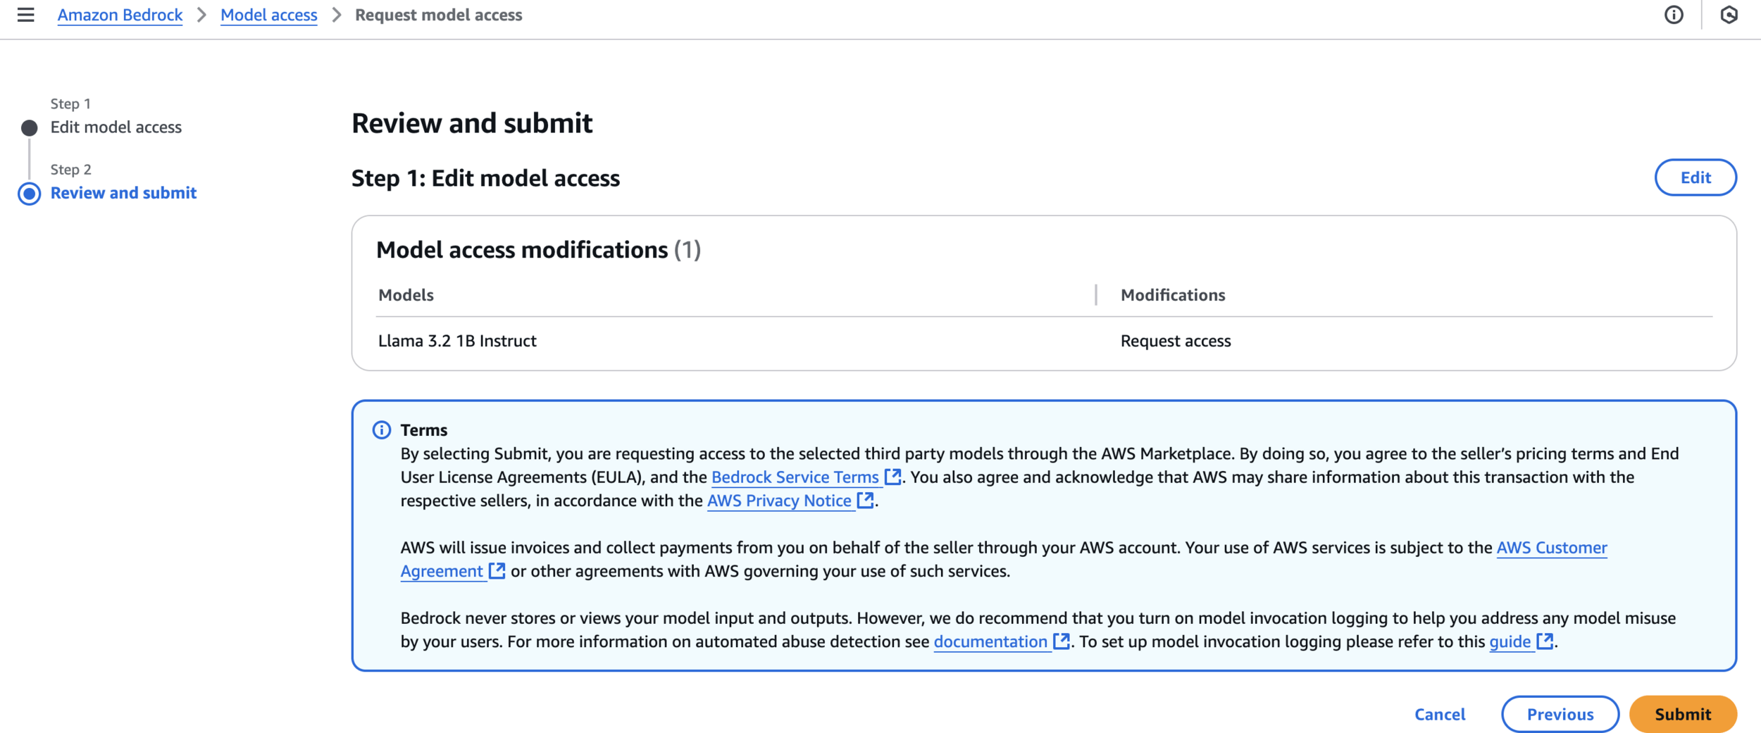
Task: Open the hamburger navigation menu
Action: coord(26,15)
